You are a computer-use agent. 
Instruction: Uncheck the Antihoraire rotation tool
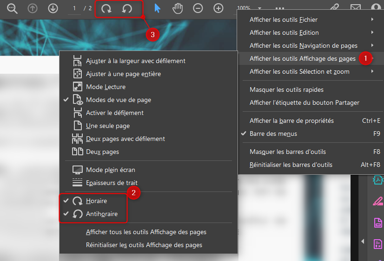(x=101, y=214)
